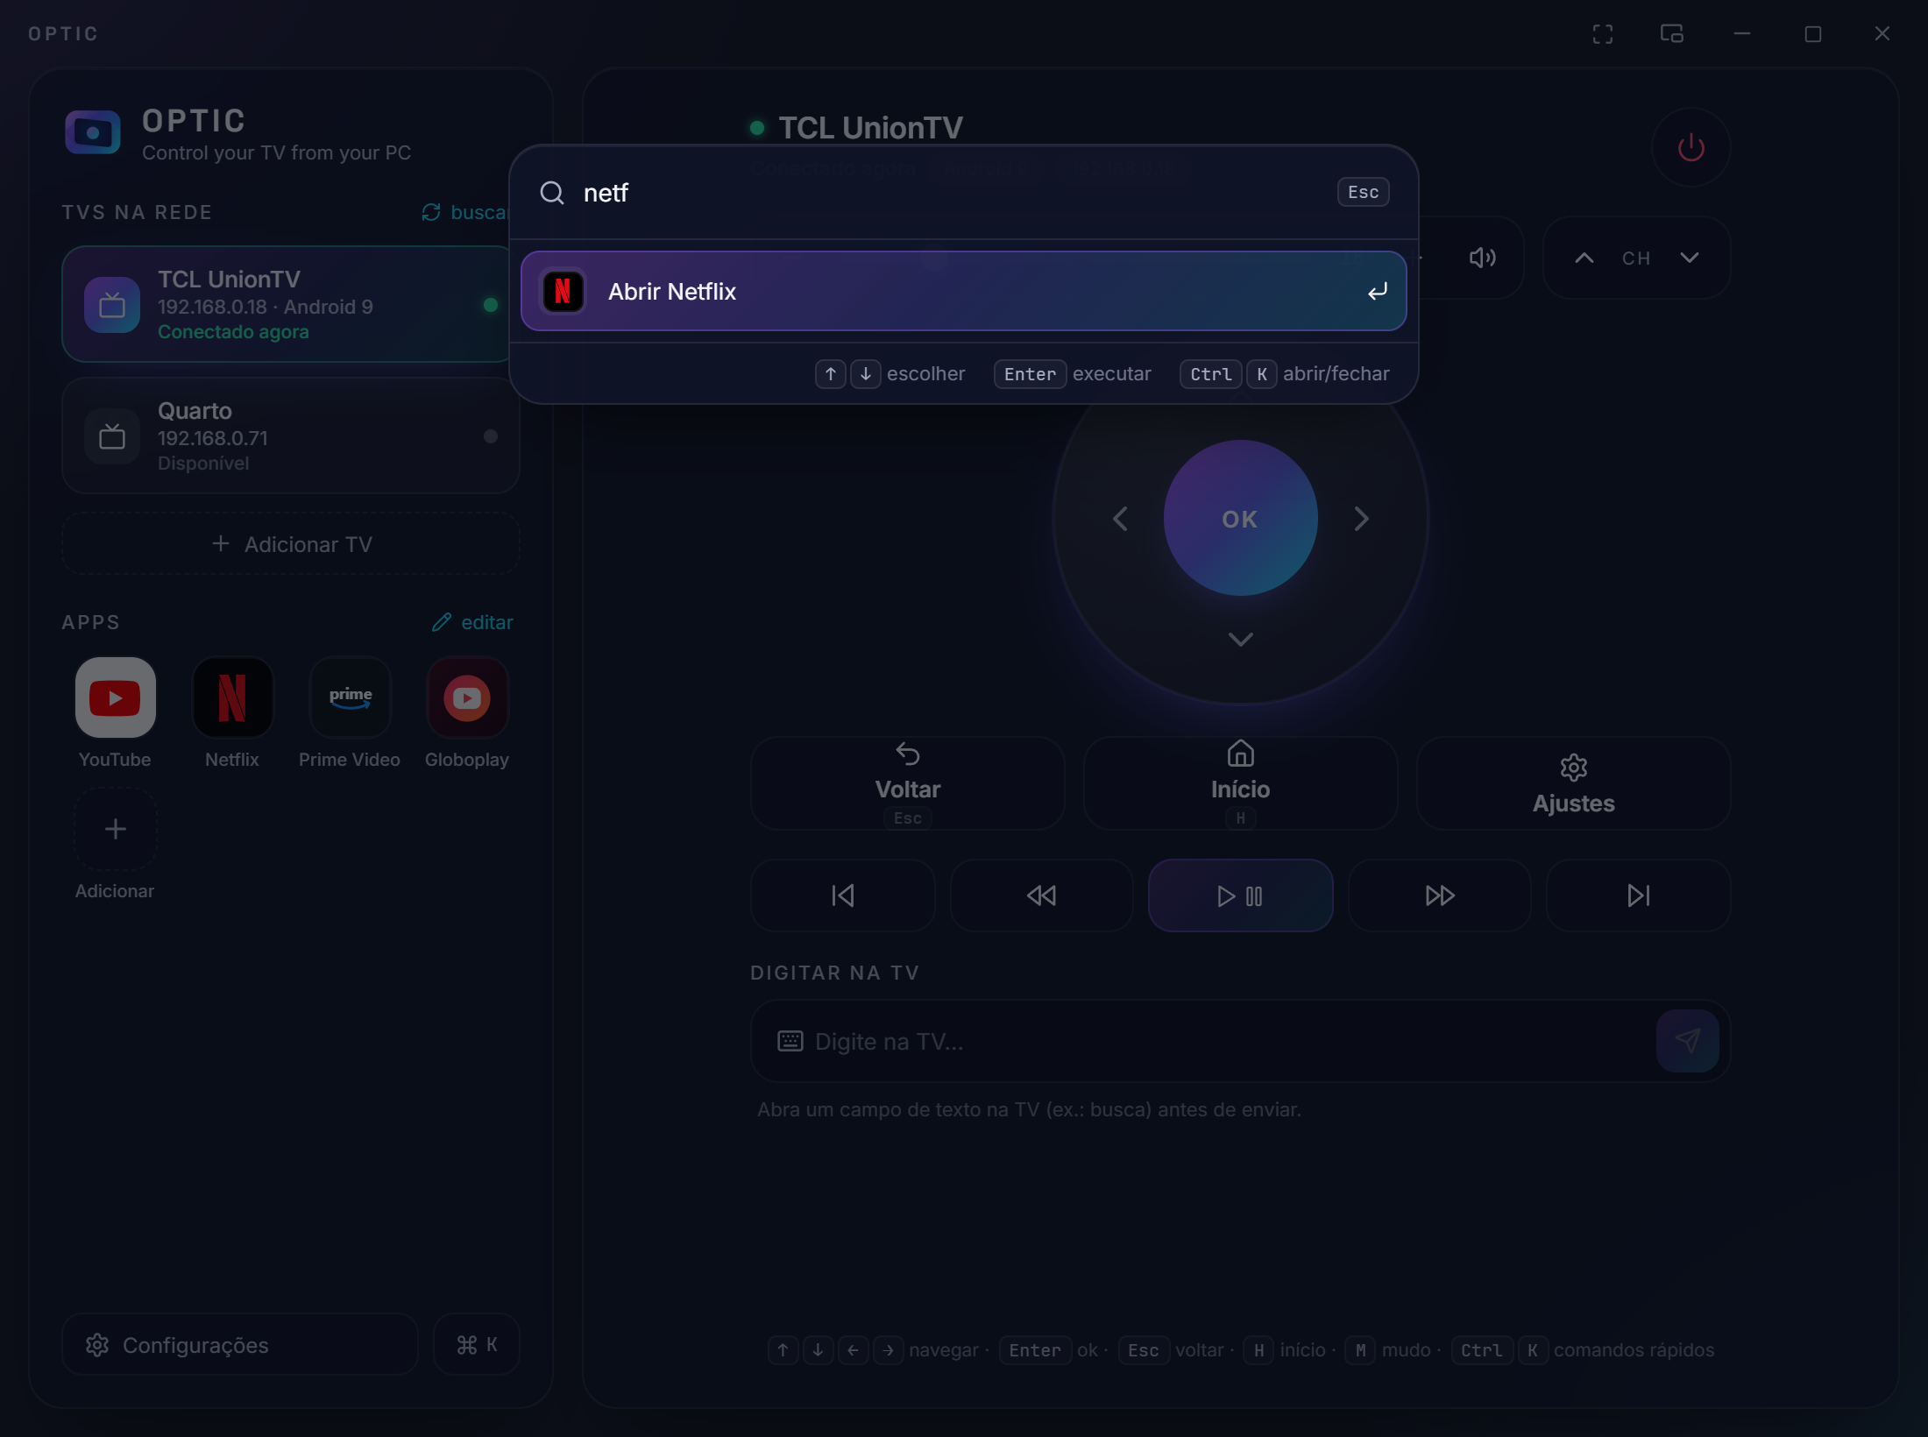Open Ajustes settings button

click(1573, 783)
